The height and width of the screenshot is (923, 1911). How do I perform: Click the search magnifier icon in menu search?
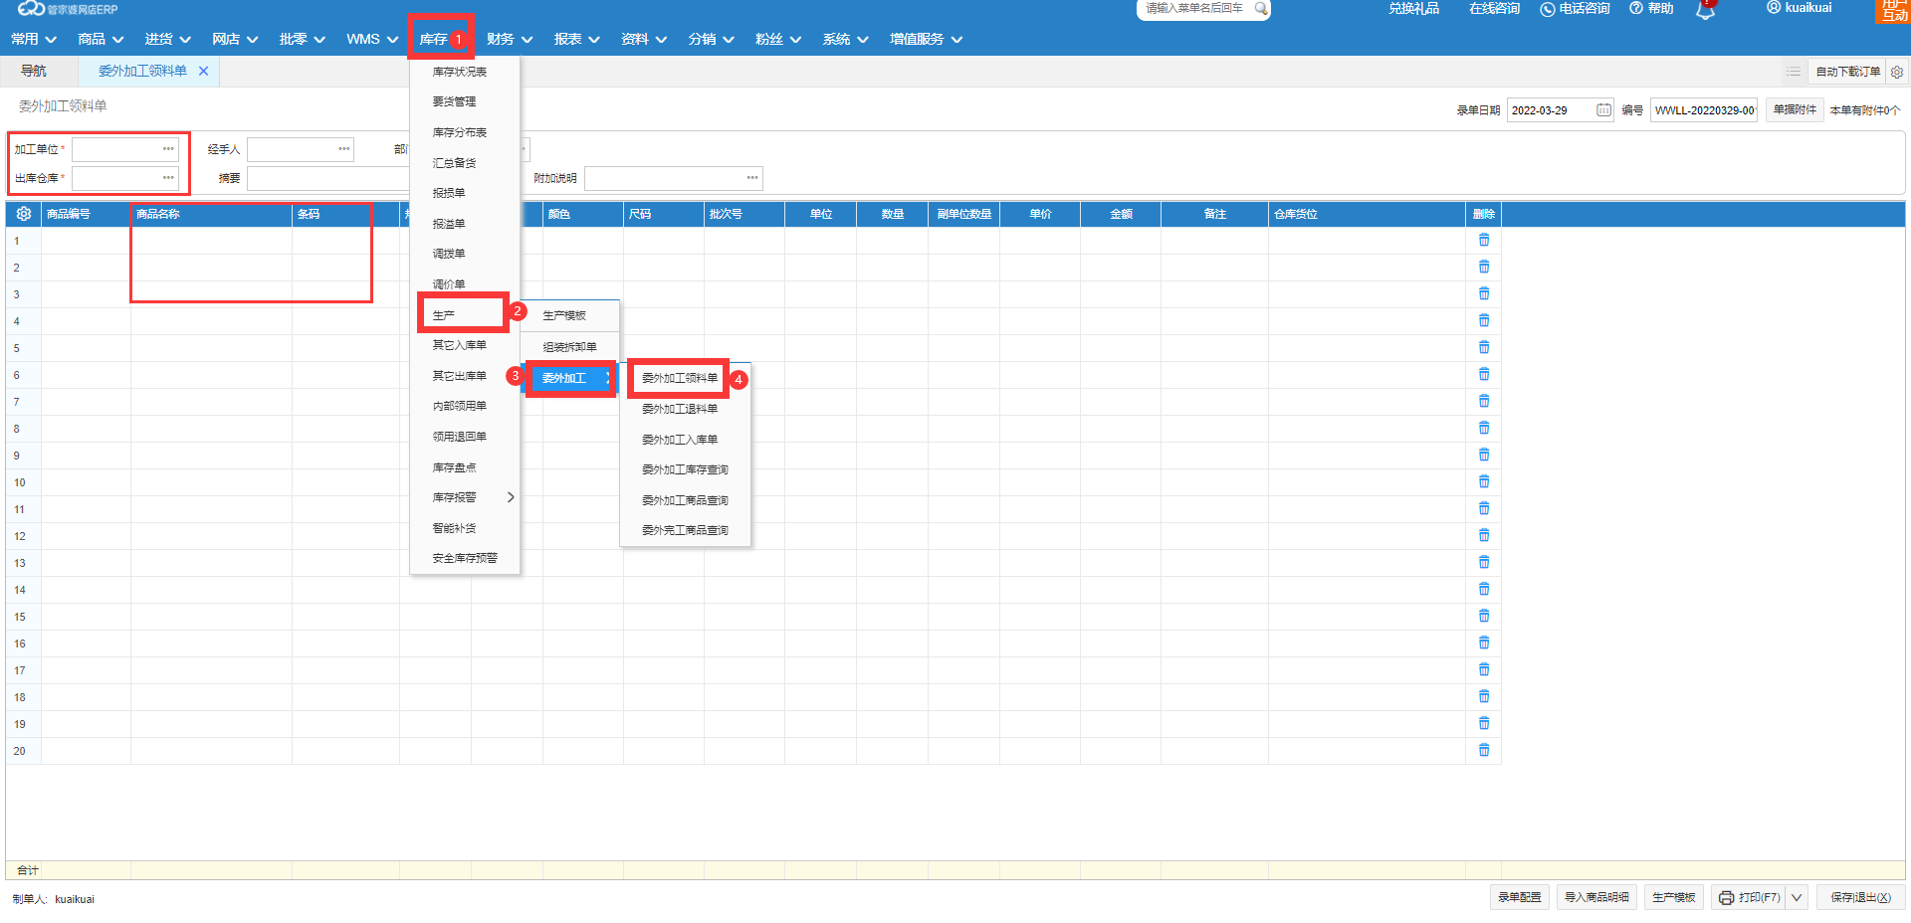[1260, 9]
